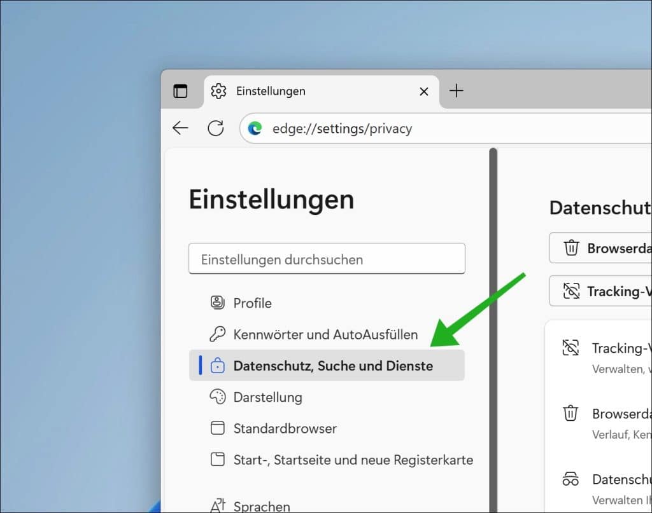
Task: Click the back navigation arrow
Action: click(180, 128)
